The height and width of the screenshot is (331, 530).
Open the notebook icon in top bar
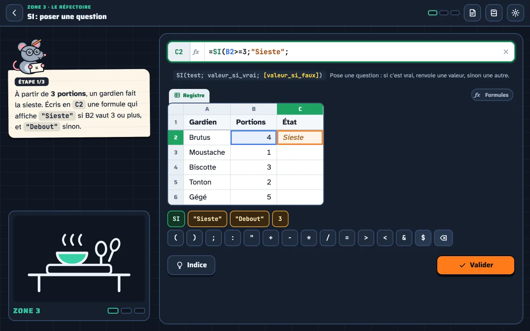[x=494, y=13]
